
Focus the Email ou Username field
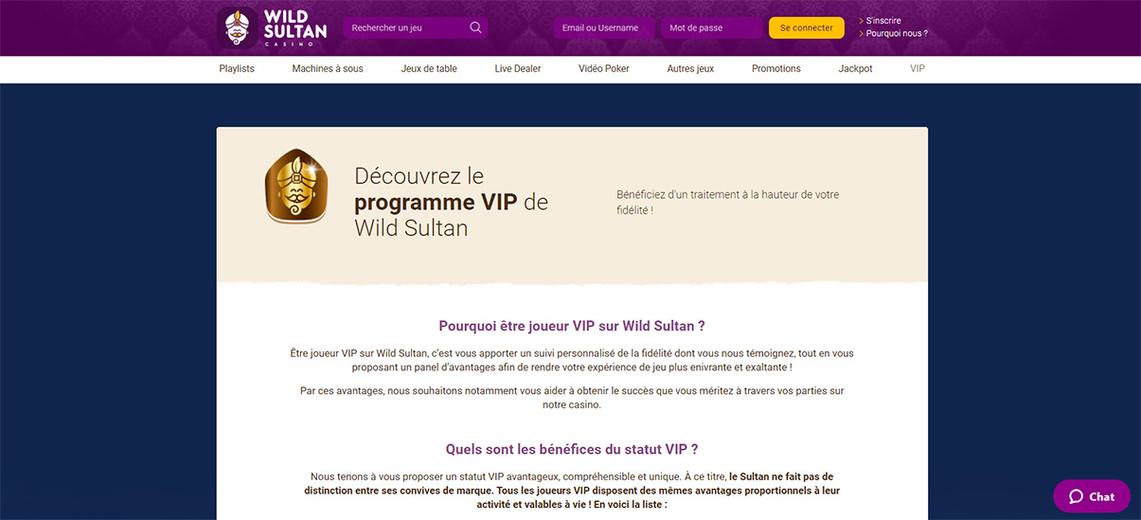[x=604, y=27]
